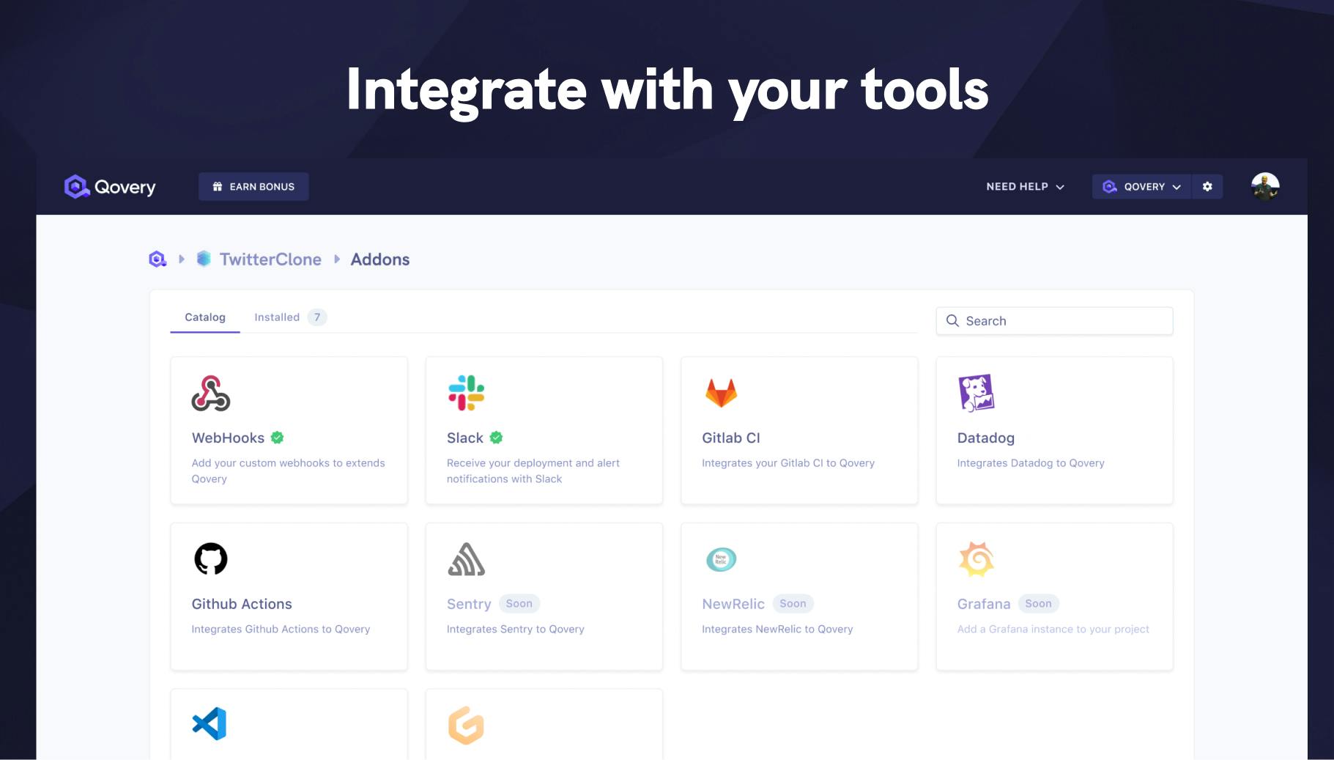
Task: Open the WebHooks addon title
Action: tap(228, 438)
